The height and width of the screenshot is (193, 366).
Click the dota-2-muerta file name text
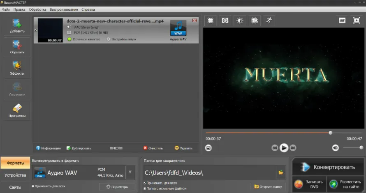click(115, 21)
